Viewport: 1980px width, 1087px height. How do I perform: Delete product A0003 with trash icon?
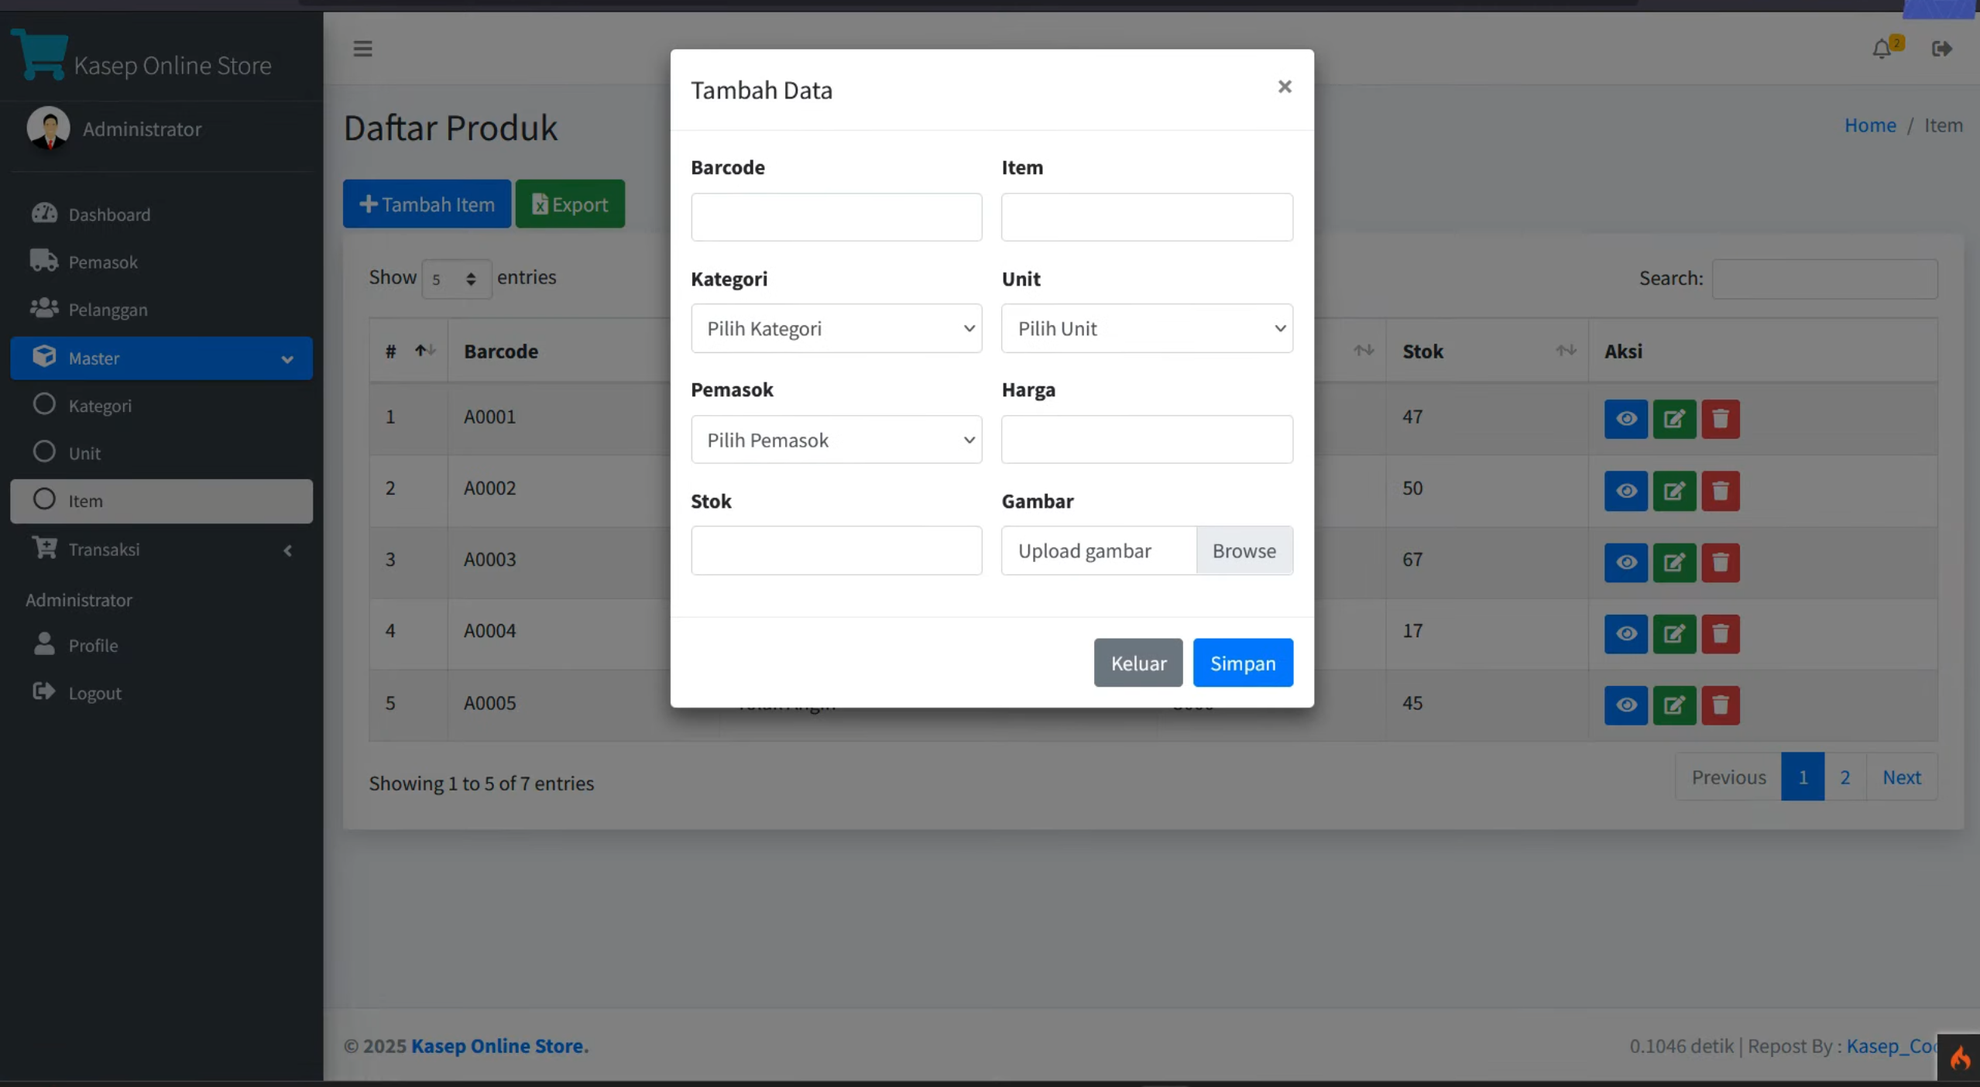[x=1721, y=562]
